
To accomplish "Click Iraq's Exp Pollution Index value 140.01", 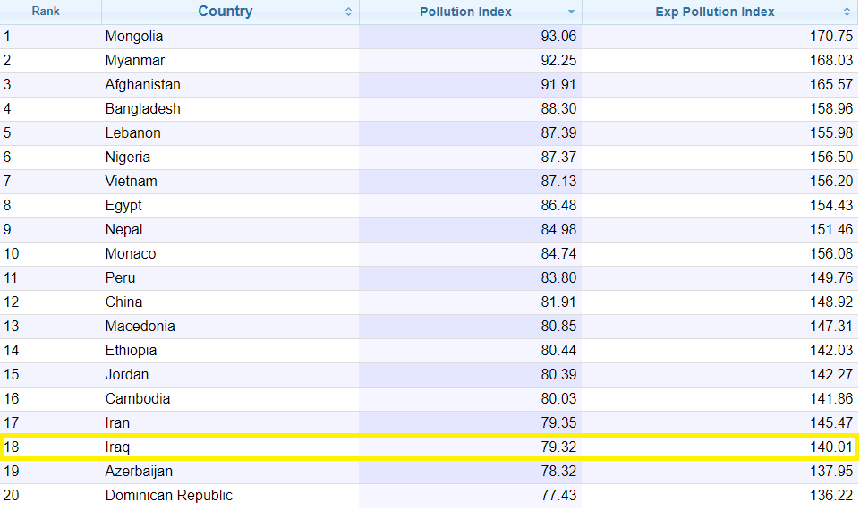I will click(x=831, y=447).
